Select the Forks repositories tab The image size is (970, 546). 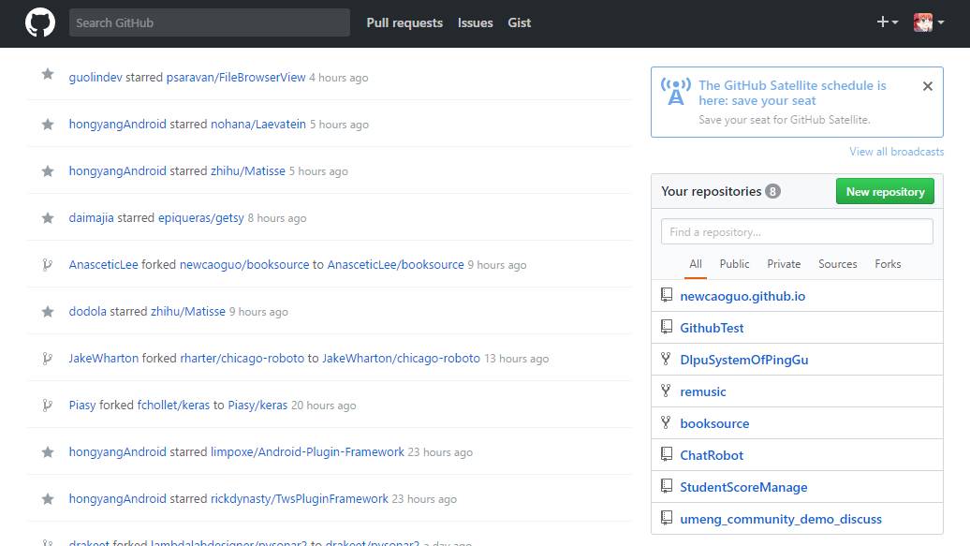(888, 264)
